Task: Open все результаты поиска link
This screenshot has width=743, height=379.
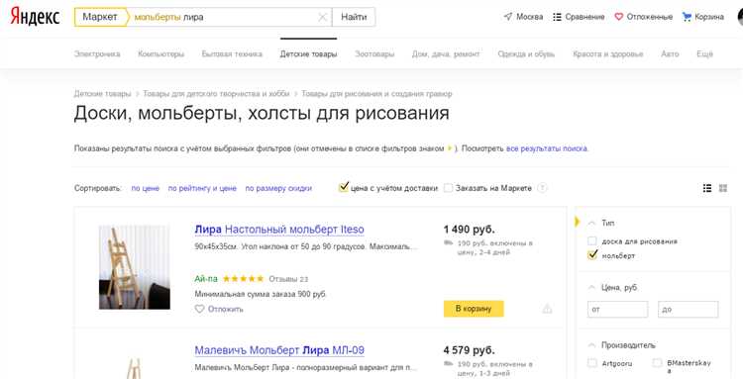Action: [x=547, y=148]
